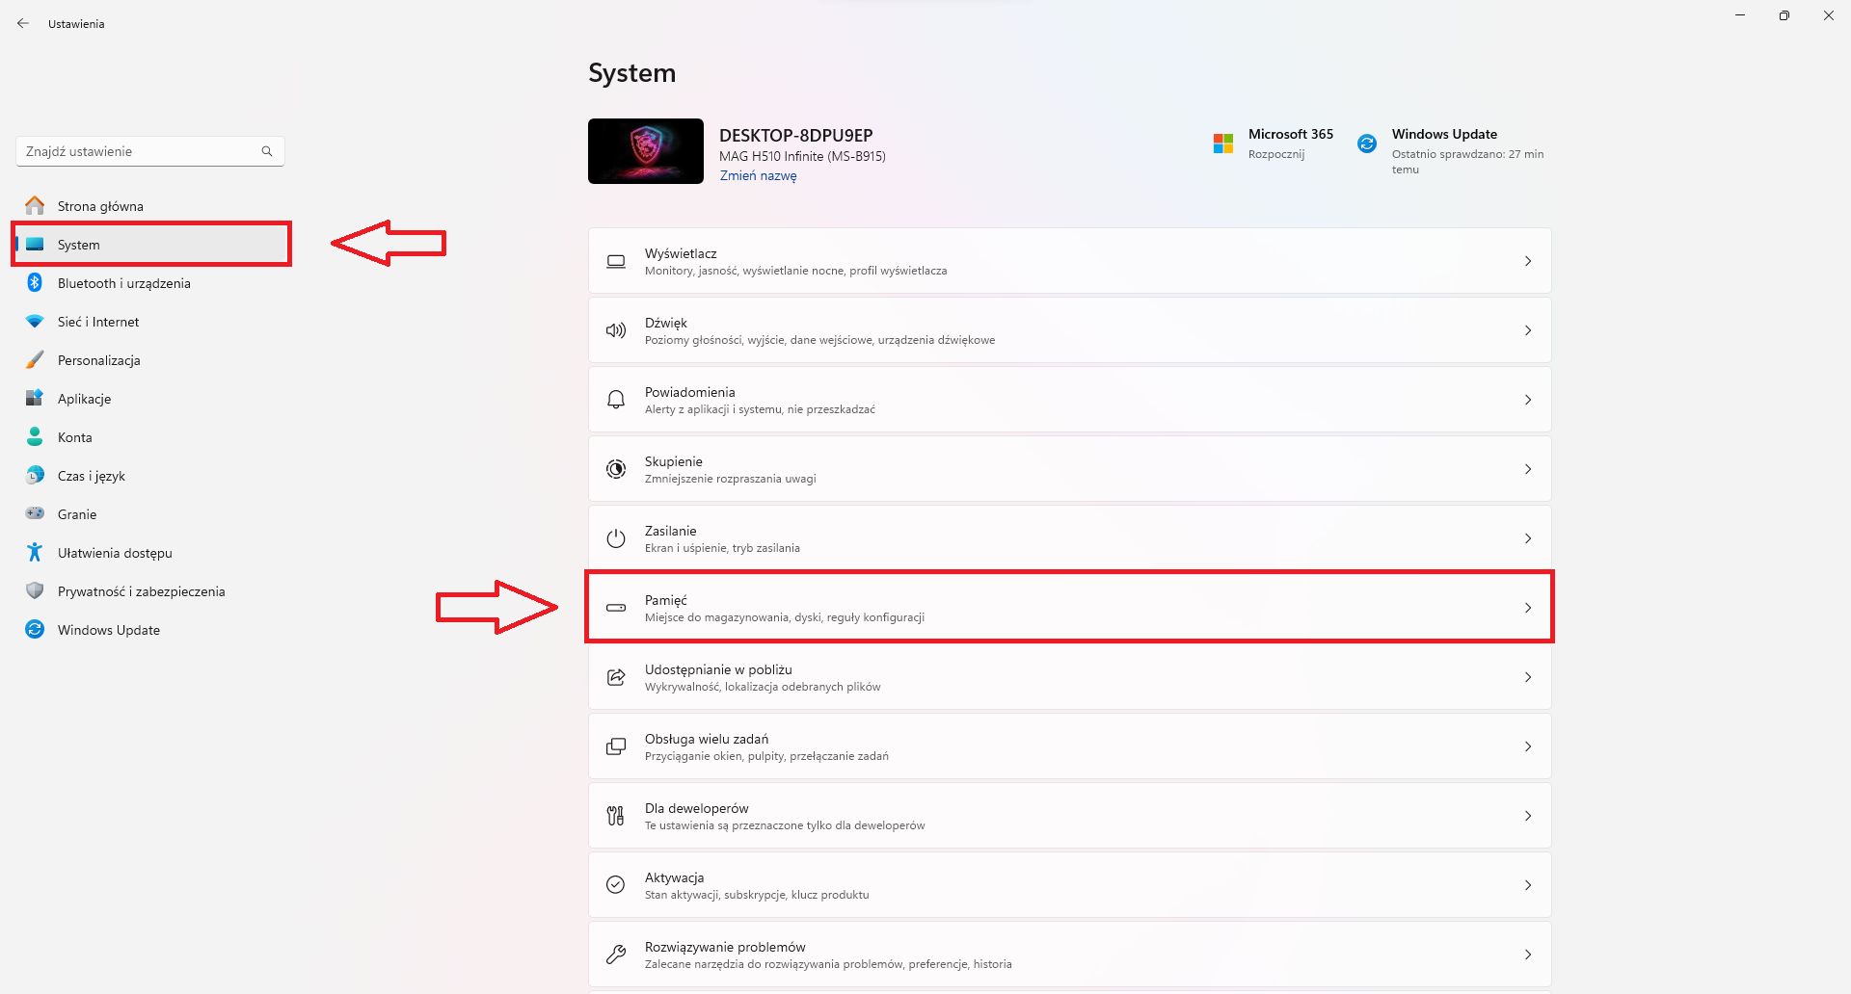The height and width of the screenshot is (994, 1851).
Task: Expand the Pamięć settings chevron
Action: [x=1528, y=608]
